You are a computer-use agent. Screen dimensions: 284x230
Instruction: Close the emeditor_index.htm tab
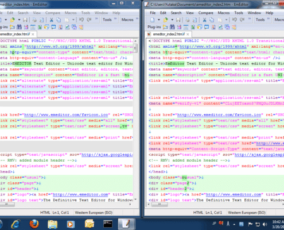[x=33, y=34]
